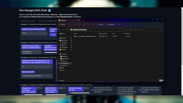Click the experiment name field containing Prova
Screen dimensions: 183x103
(34, 33)
